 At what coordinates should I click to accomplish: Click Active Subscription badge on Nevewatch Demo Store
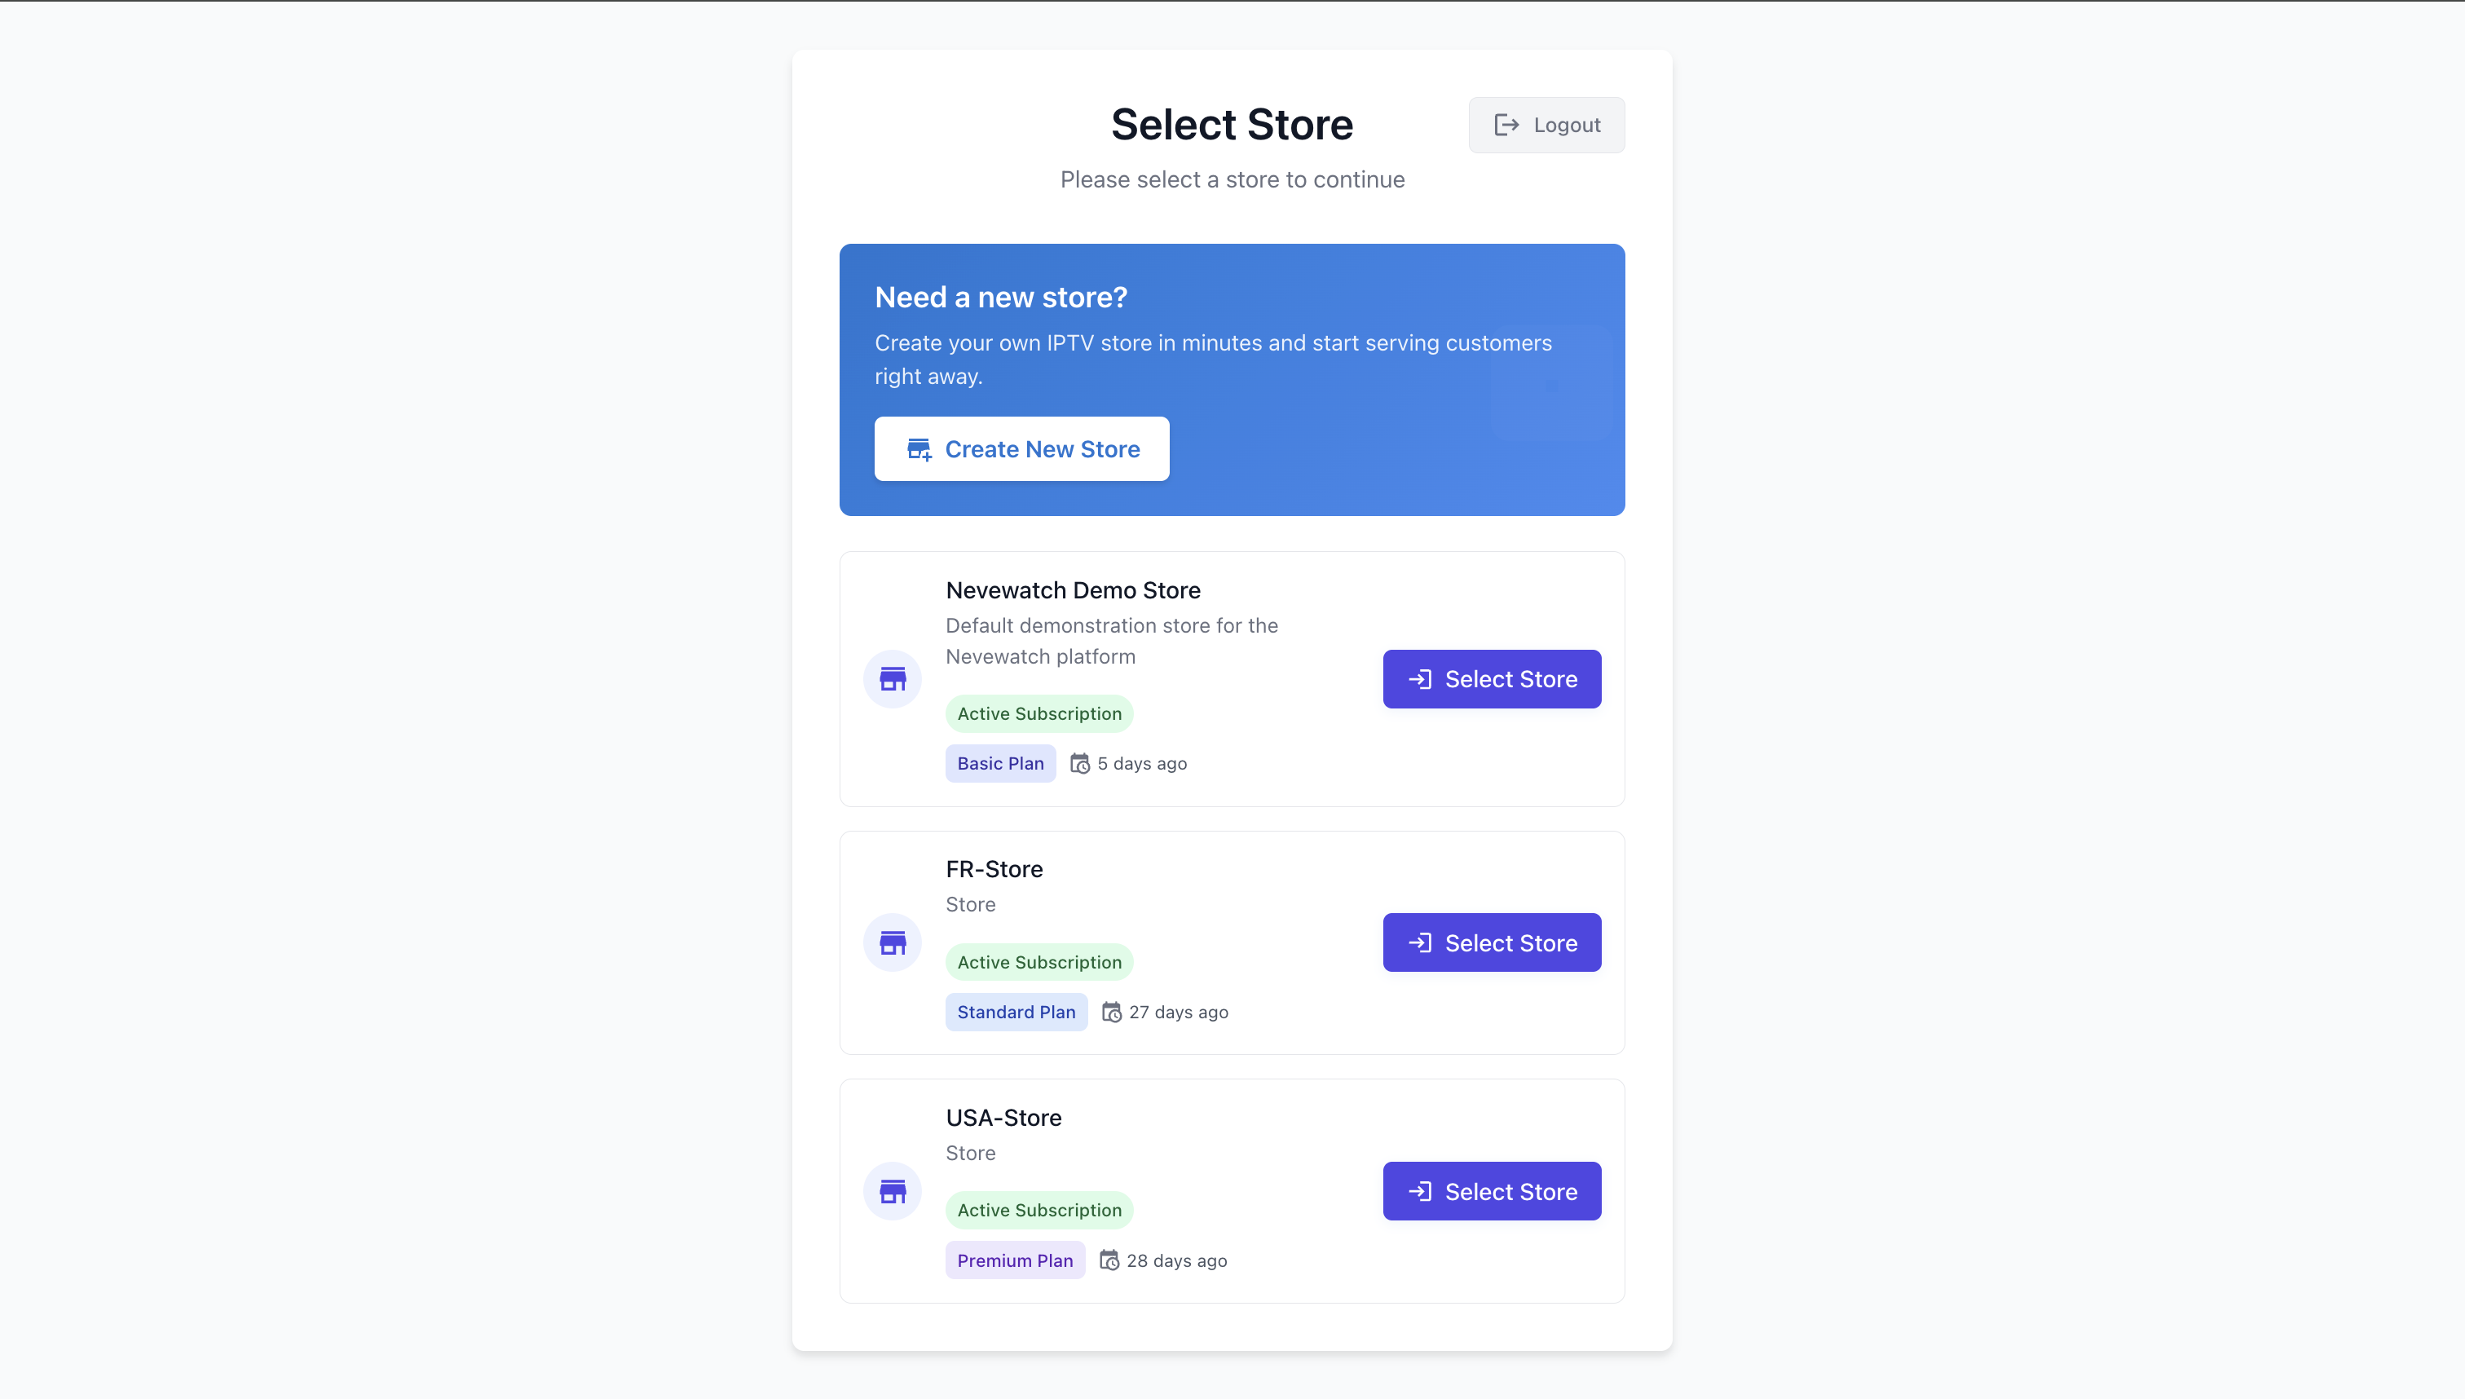tap(1038, 714)
